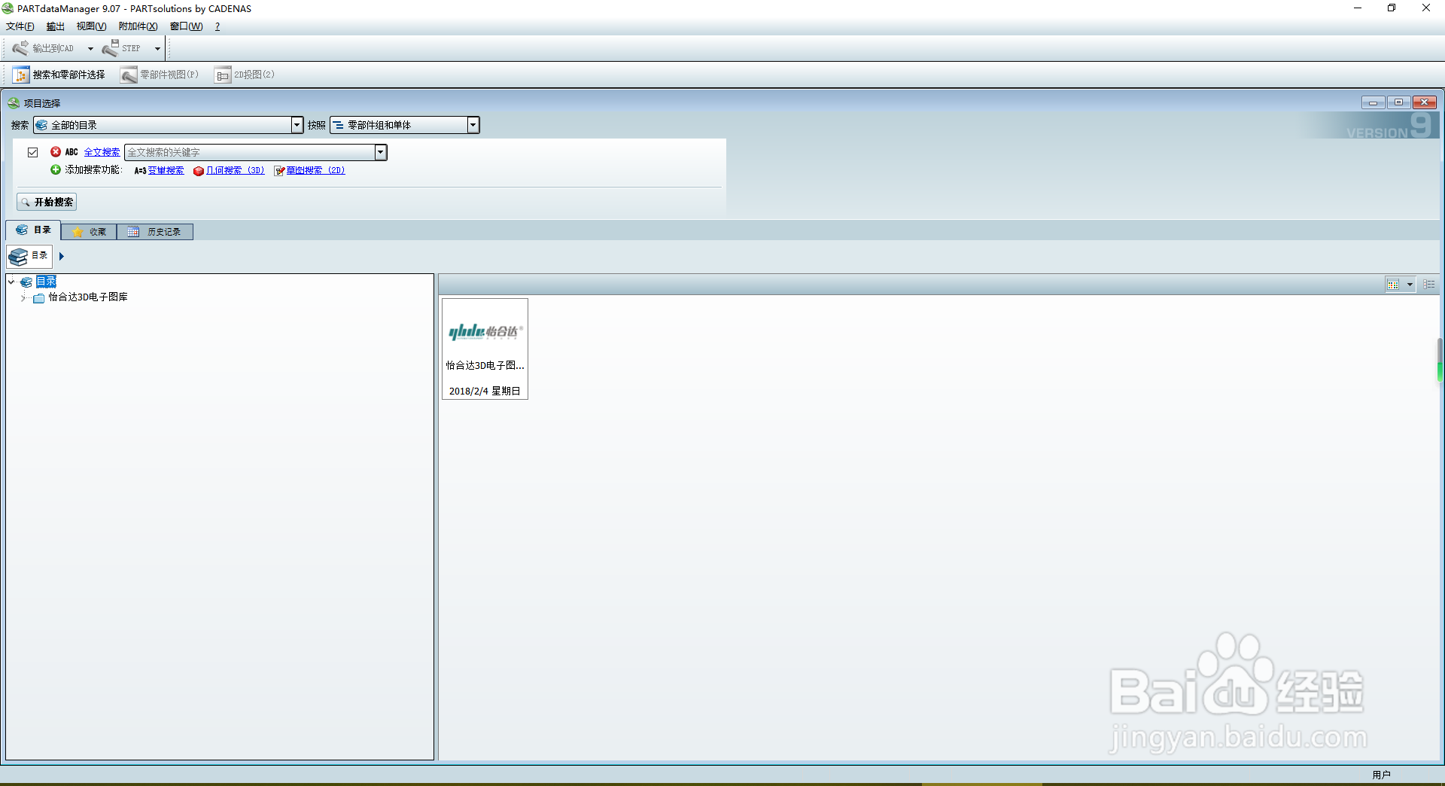Expand the 怡合达3D电子图库 tree node
This screenshot has height=786, width=1445.
[x=23, y=297]
